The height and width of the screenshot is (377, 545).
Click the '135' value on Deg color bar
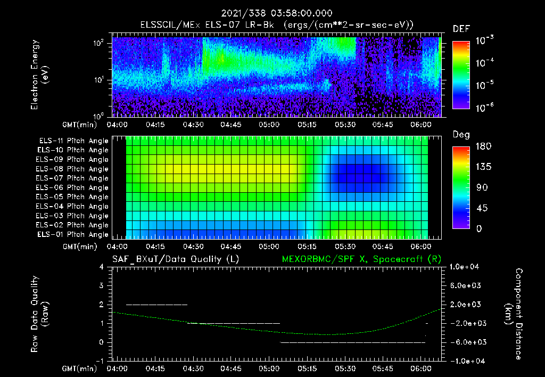pyautogui.click(x=483, y=167)
